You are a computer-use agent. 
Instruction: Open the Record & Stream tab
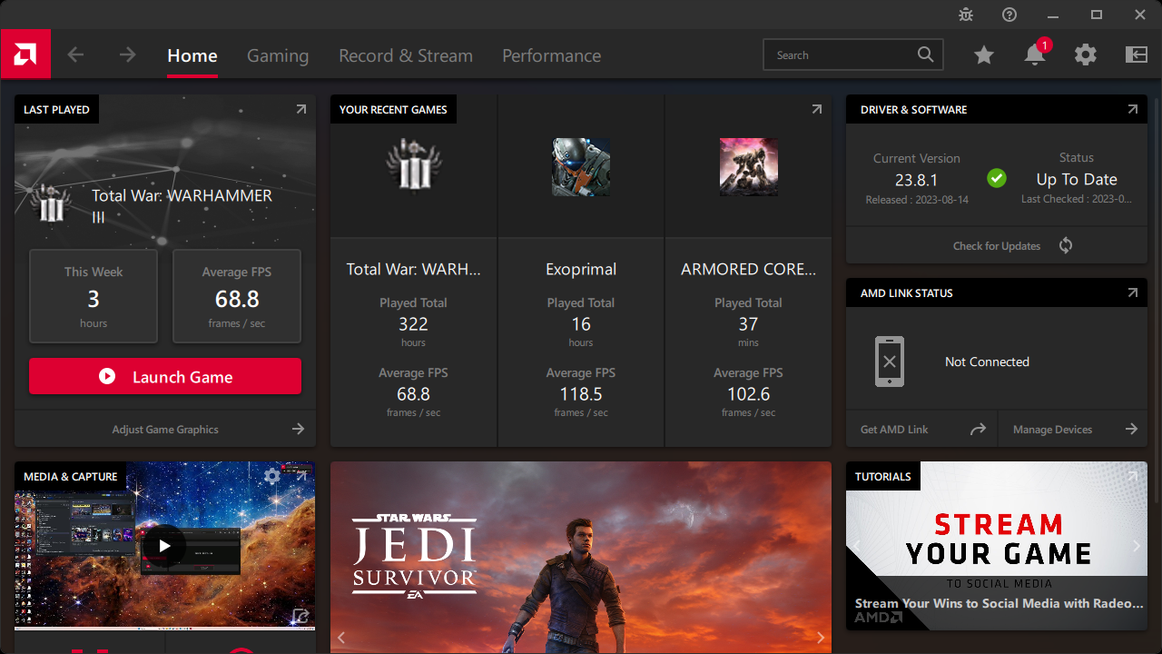pyautogui.click(x=406, y=55)
